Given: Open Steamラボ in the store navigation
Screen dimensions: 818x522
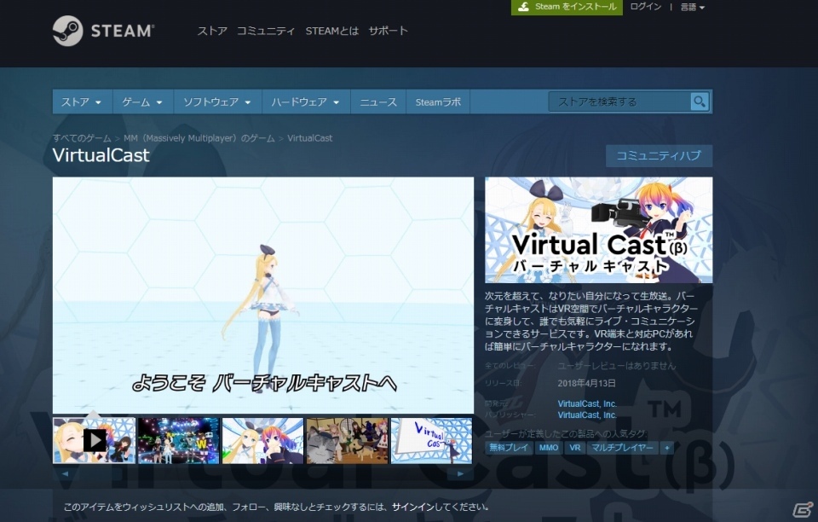Looking at the screenshot, I should point(438,101).
